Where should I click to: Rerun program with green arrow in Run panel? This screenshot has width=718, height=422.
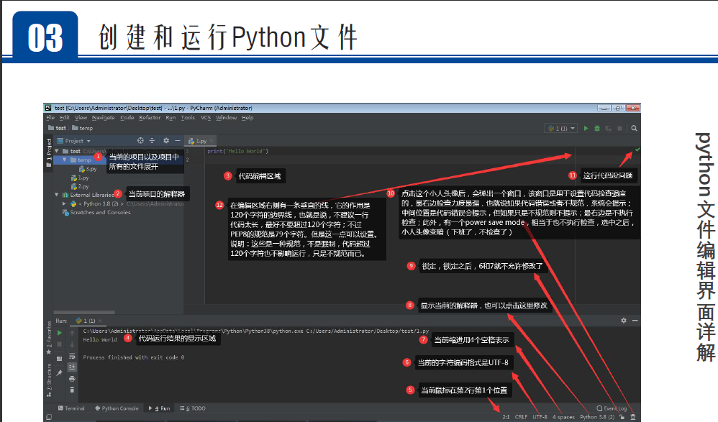(60, 333)
